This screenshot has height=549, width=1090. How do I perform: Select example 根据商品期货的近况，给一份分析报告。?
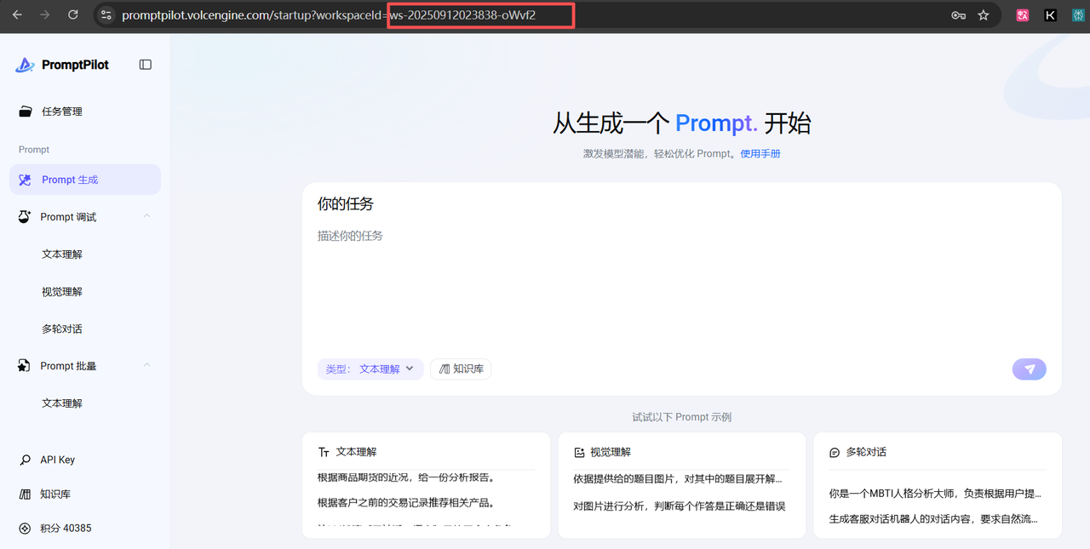406,478
